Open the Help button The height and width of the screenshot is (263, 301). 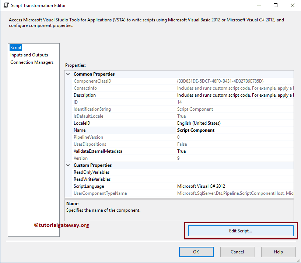point(279,252)
